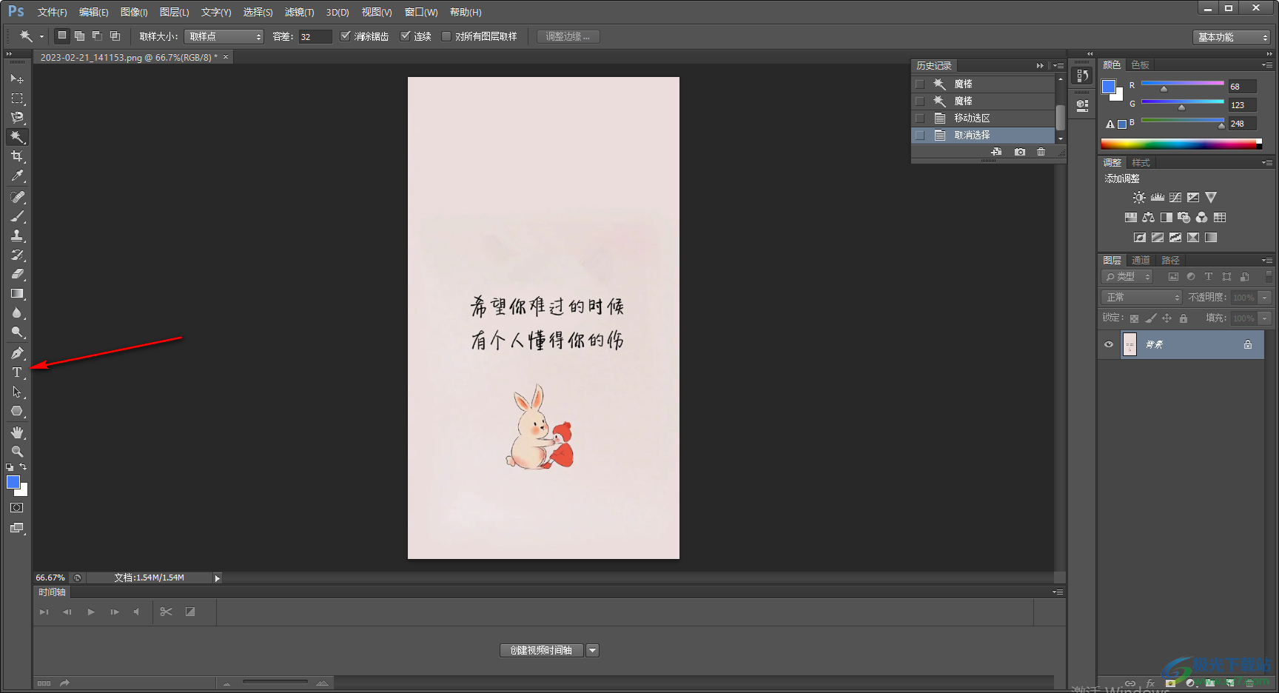
Task: Open the opacity dropdown arrow
Action: point(1265,297)
